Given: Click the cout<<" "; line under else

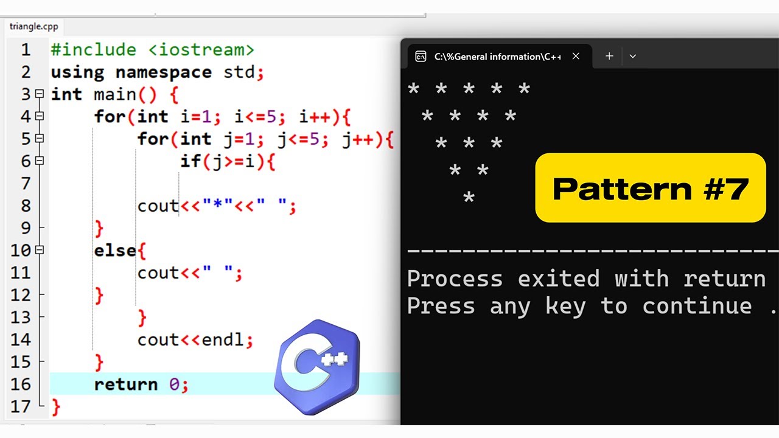Looking at the screenshot, I should click(190, 273).
